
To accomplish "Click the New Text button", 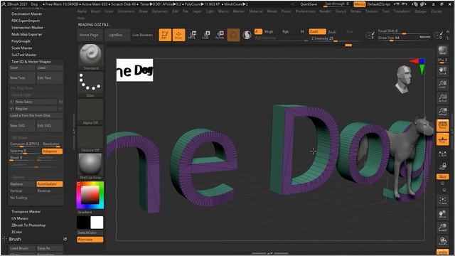I will pyautogui.click(x=22, y=78).
